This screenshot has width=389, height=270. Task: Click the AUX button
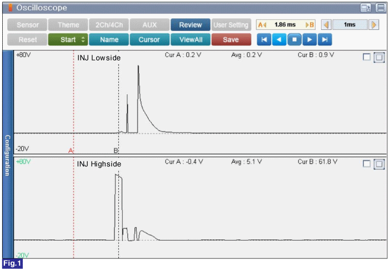pyautogui.click(x=149, y=25)
